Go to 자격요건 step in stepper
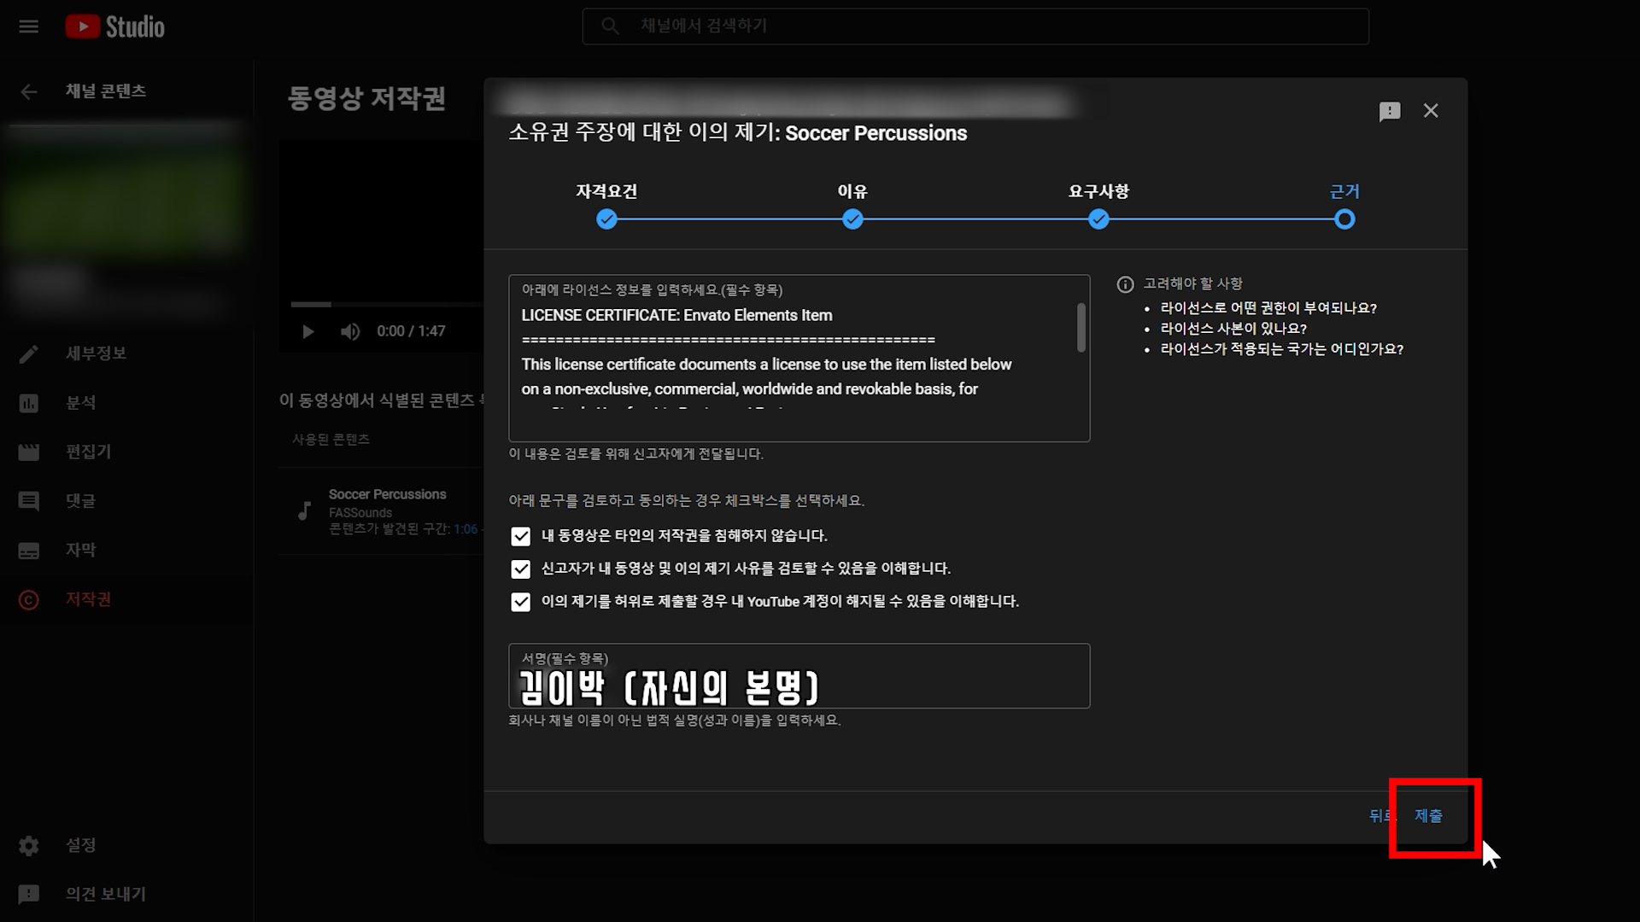Image resolution: width=1640 pixels, height=922 pixels. [x=606, y=219]
